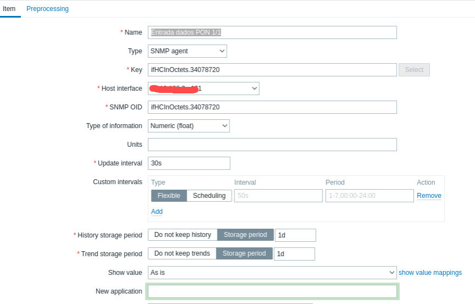The image size is (475, 304).
Task: Remove the custom interval row
Action: [x=429, y=196]
